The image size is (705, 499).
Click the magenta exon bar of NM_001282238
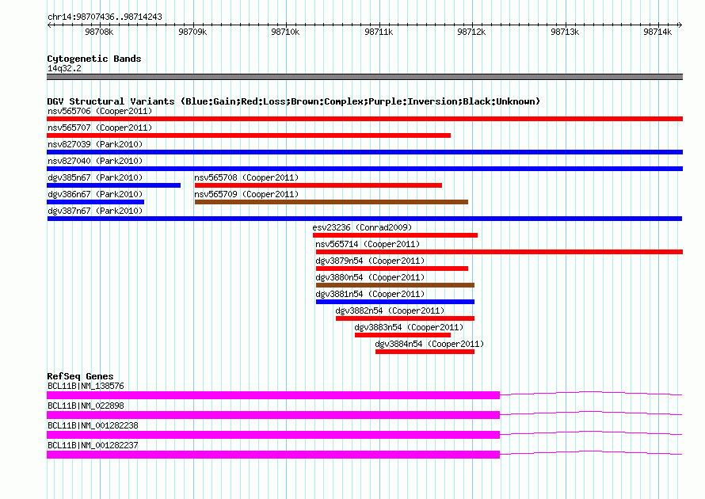273,435
